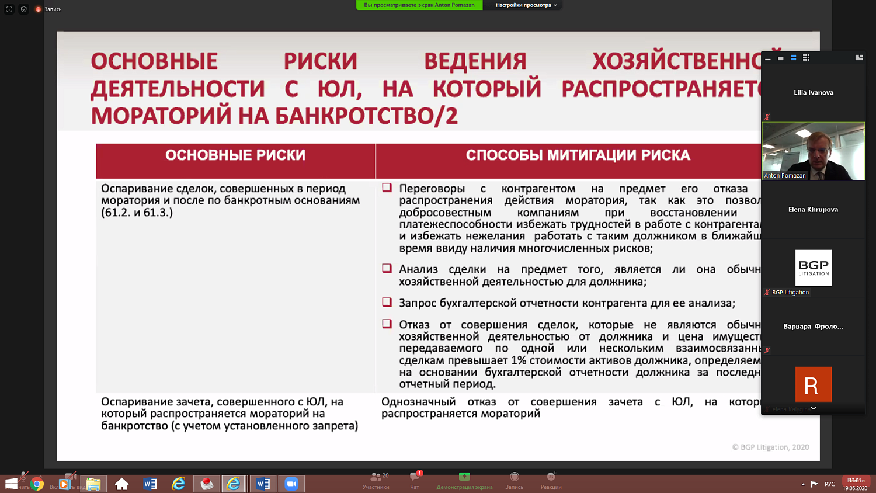This screenshot has height=493, width=876.
Task: Click the muted microphone icon on BGP Litigation tile
Action: pyautogui.click(x=767, y=292)
